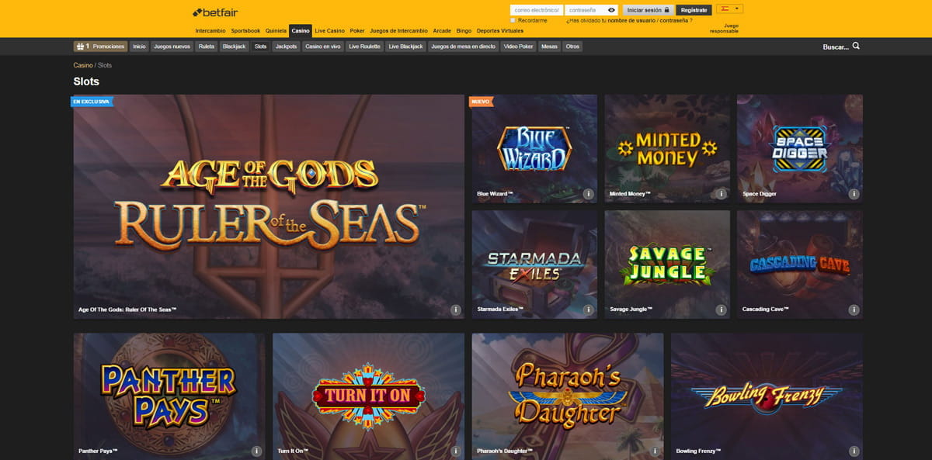The width and height of the screenshot is (932, 460).
Task: Open the Turn It On info icon
Action: [456, 451]
